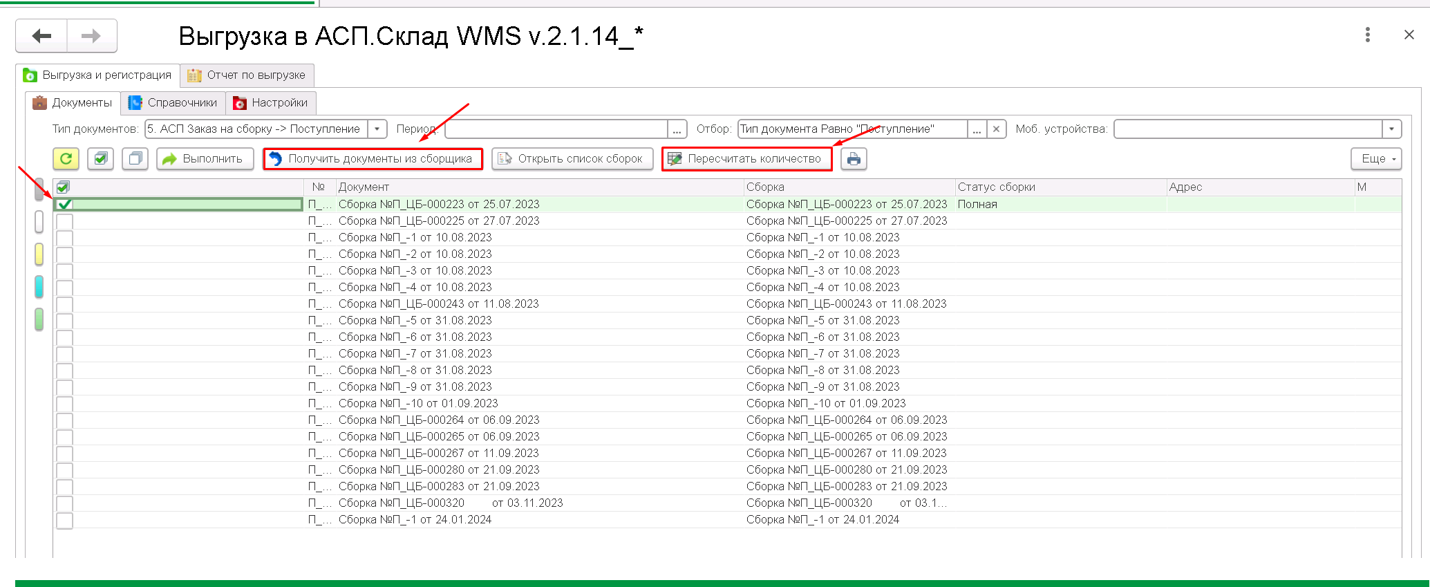The width and height of the screenshot is (1430, 587).
Task: Click the Период input field
Action: tap(556, 129)
